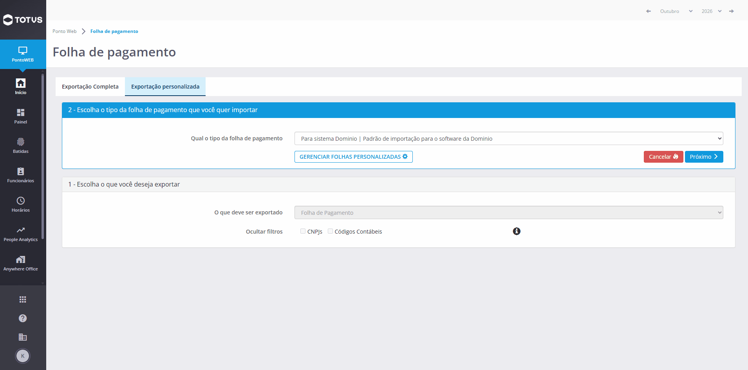
Task: Open the Outubro month dropdown
Action: pyautogui.click(x=676, y=11)
